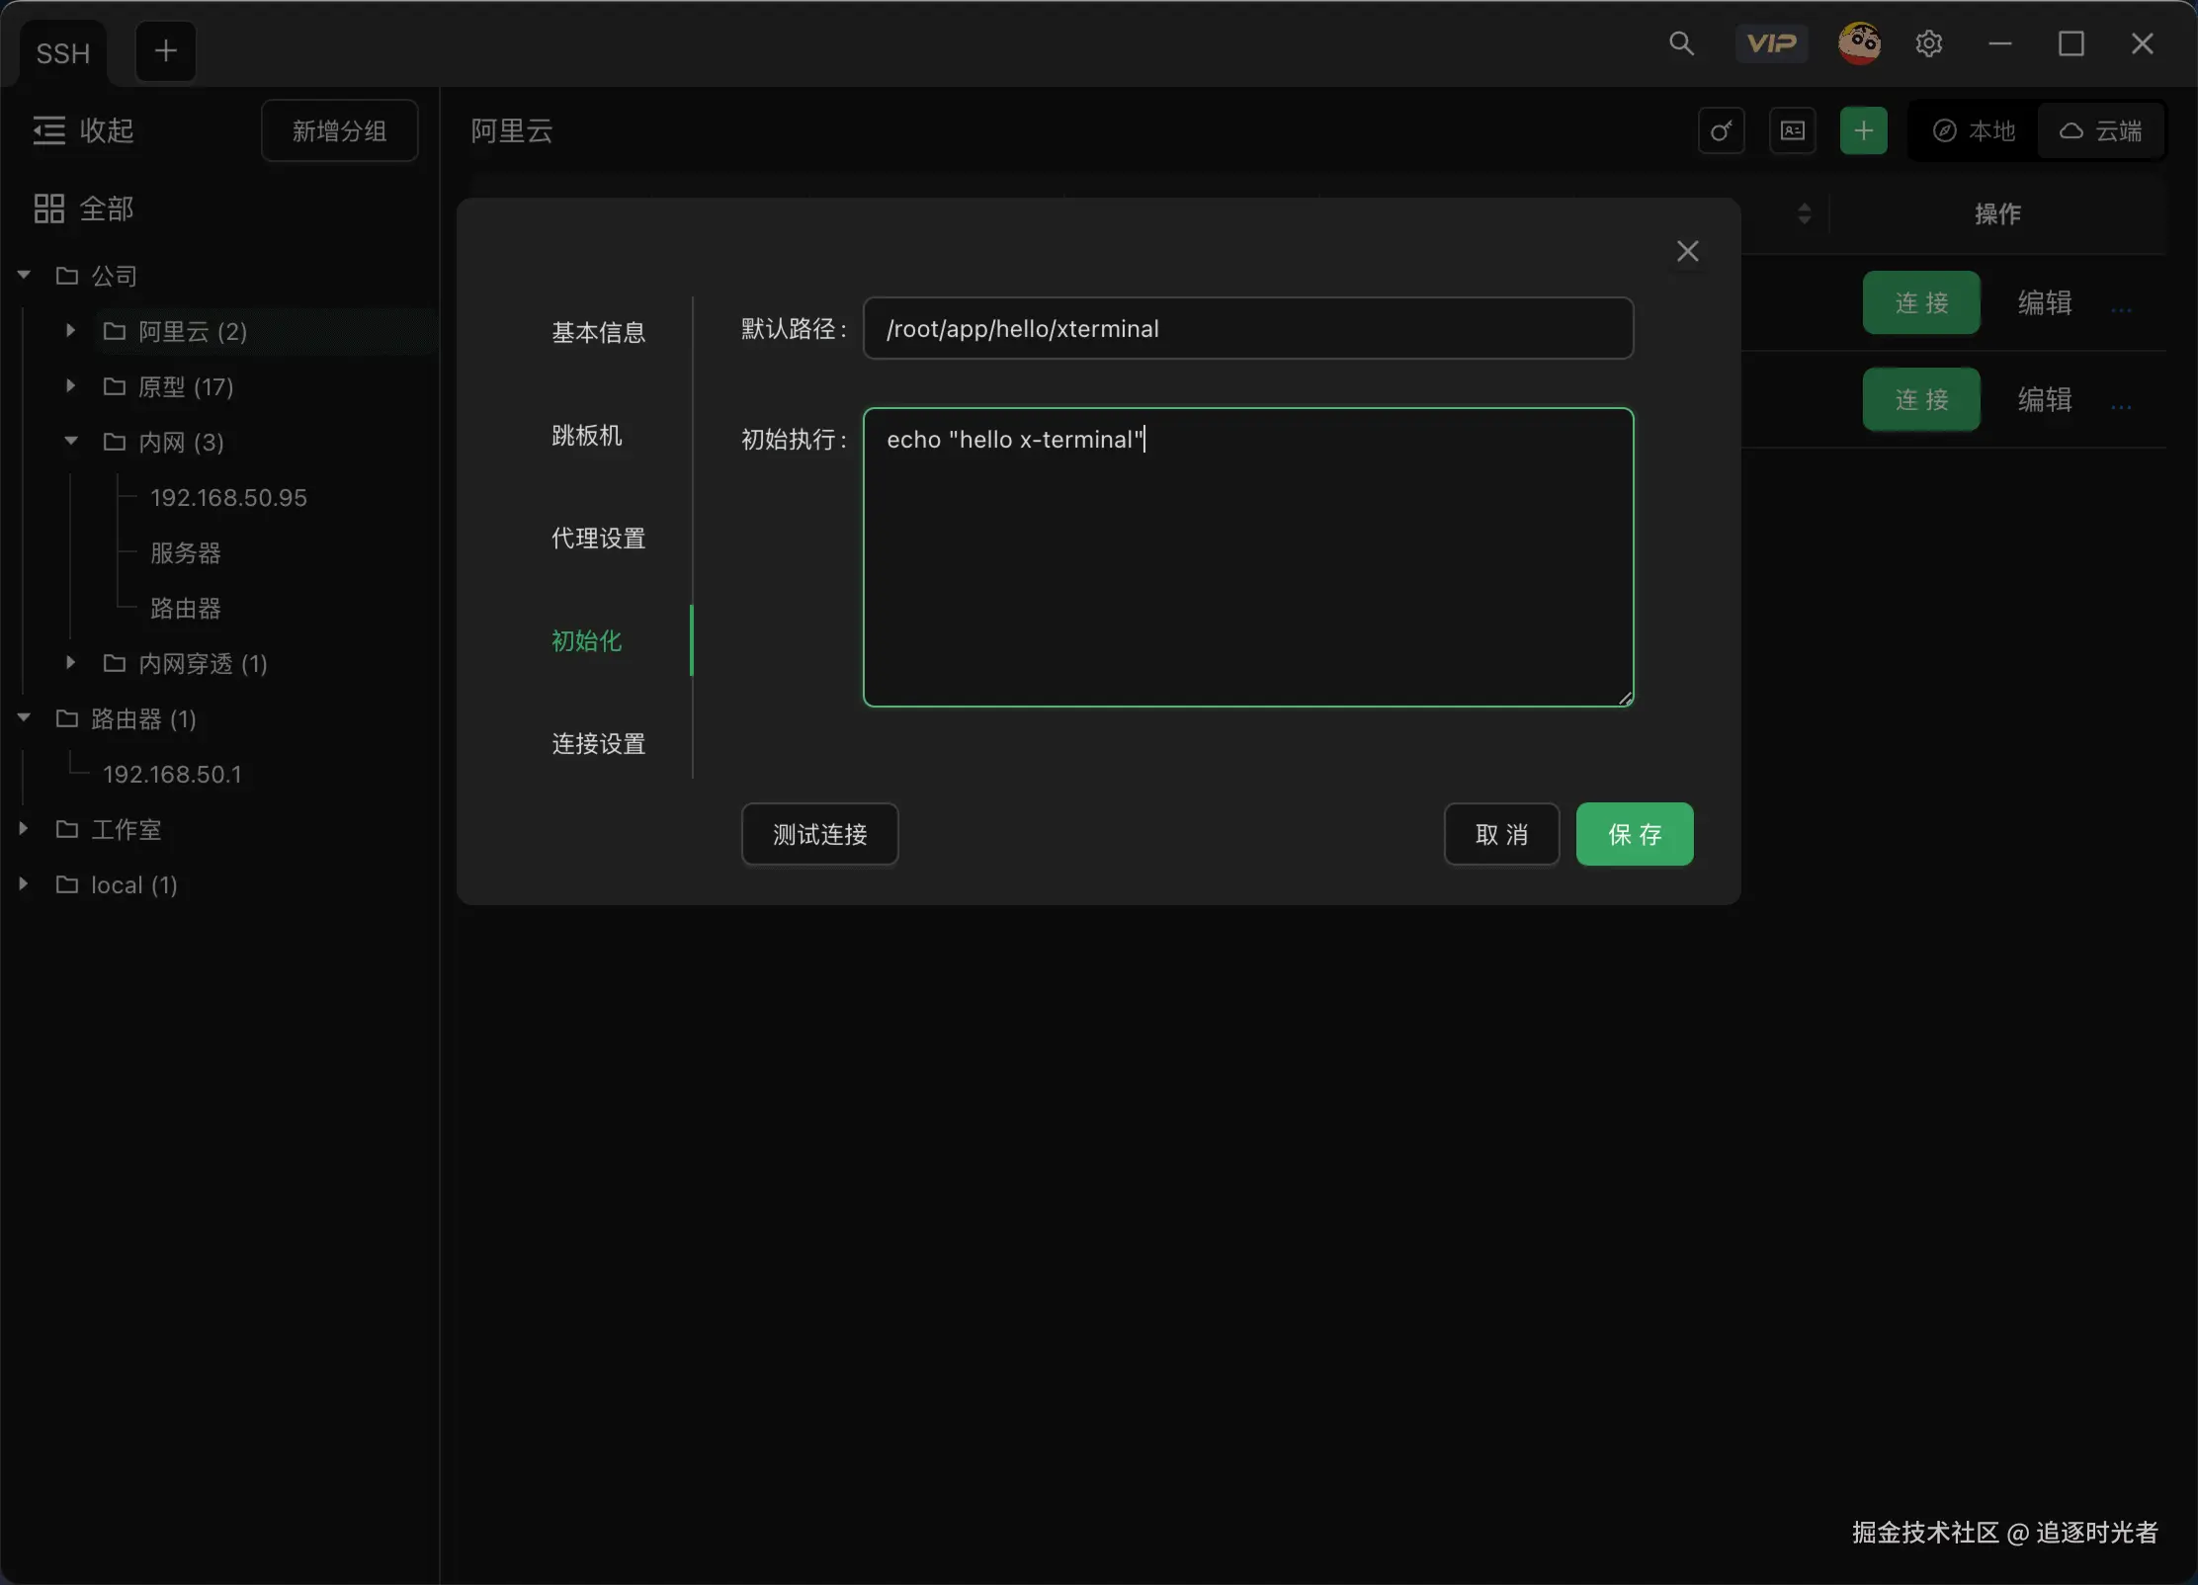
Task: Click the green plus add-server icon
Action: click(1863, 131)
